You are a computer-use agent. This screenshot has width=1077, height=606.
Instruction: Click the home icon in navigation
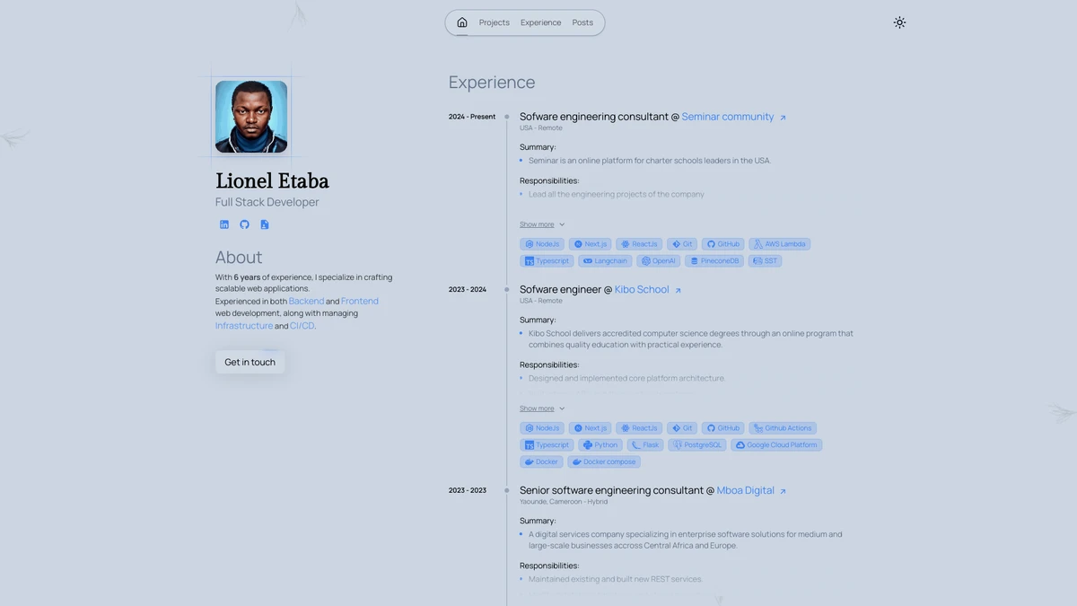coord(461,22)
